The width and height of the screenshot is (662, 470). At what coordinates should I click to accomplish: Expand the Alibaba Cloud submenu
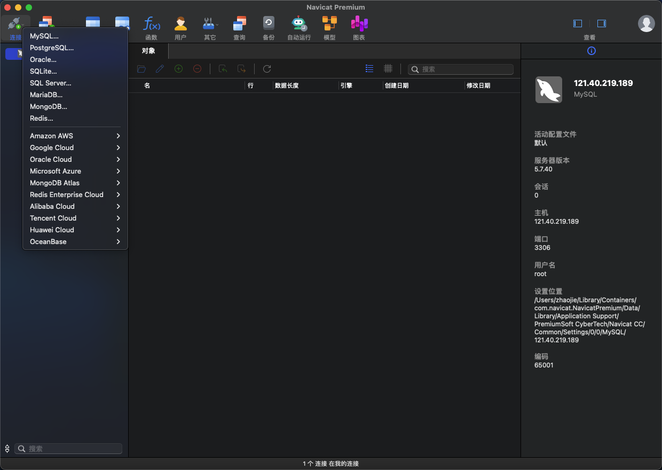[75, 206]
